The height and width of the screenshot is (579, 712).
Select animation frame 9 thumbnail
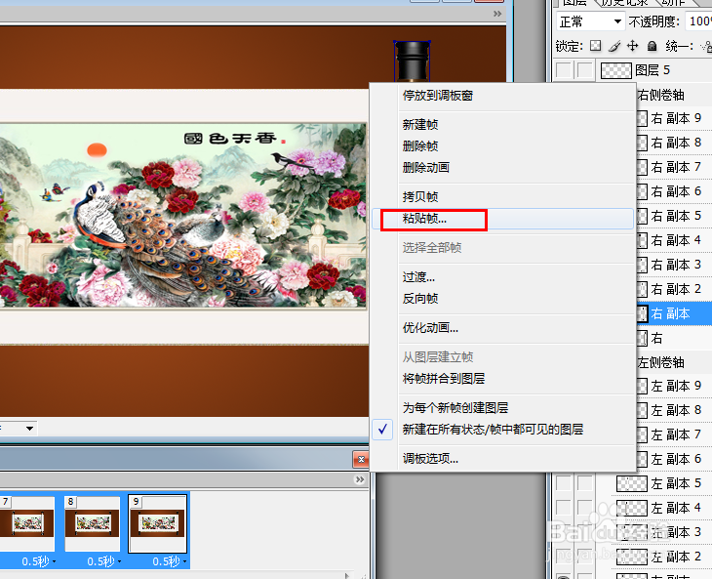click(158, 523)
